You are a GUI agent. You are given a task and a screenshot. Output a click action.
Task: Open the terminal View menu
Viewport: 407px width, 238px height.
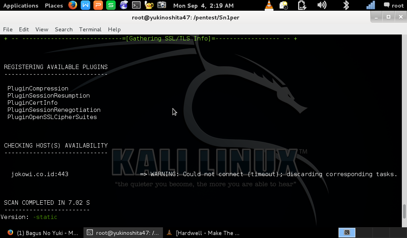42,29
